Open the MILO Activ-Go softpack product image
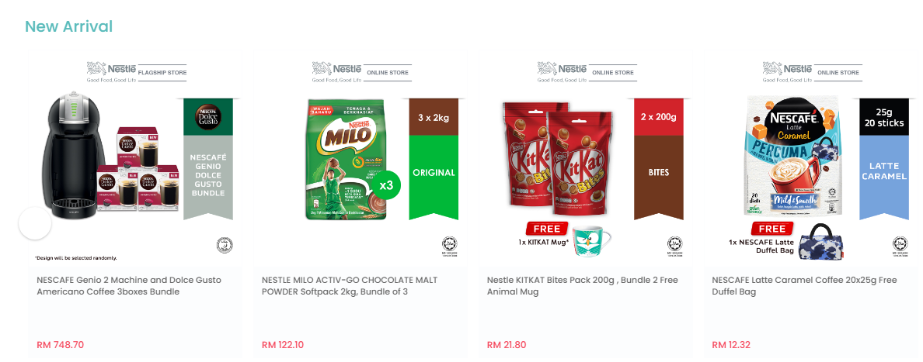Image resolution: width=923 pixels, height=362 pixels. point(360,158)
